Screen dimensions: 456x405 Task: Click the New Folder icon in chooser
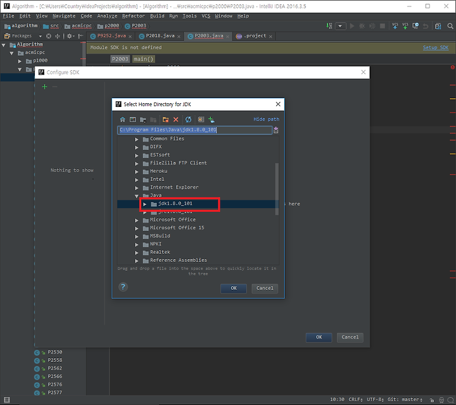[165, 120]
